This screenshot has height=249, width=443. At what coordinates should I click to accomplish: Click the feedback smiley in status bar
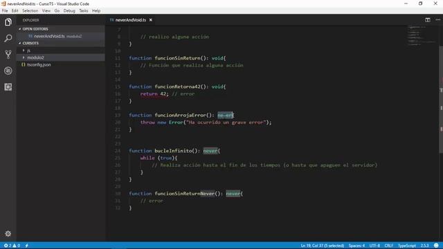(436, 246)
